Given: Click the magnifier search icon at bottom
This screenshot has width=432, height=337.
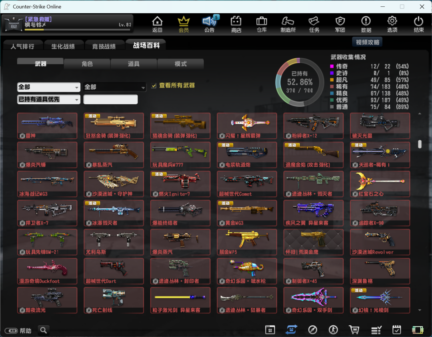Looking at the screenshot, I should (x=44, y=330).
